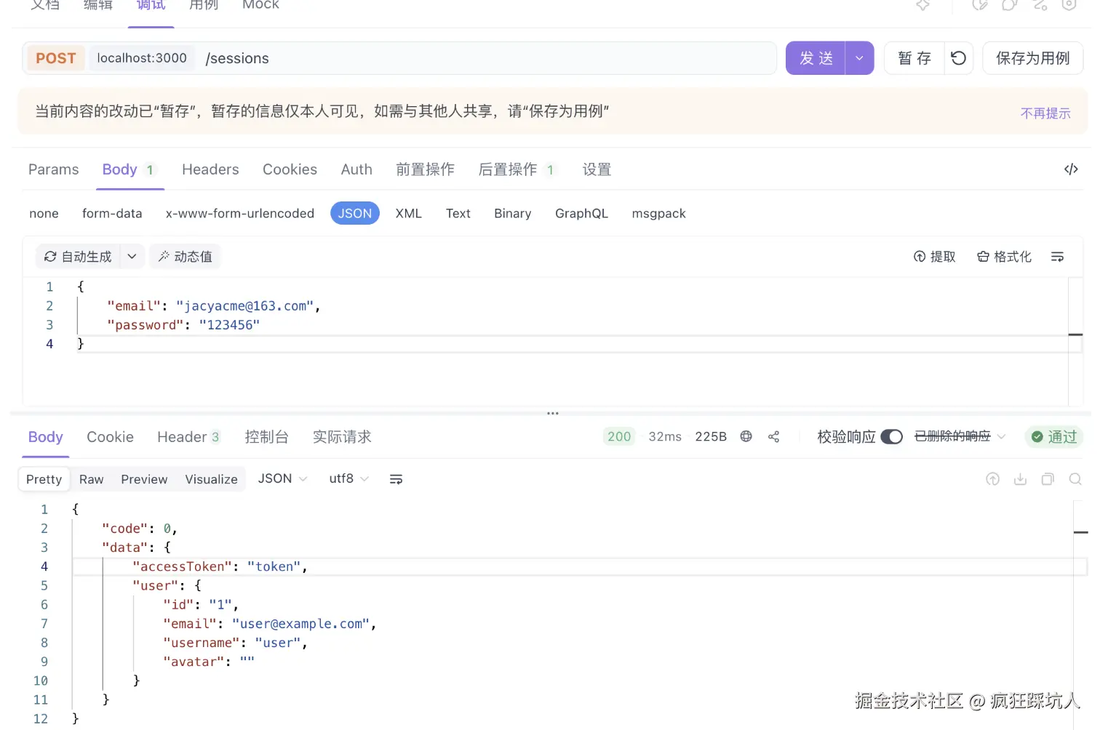Click the "password": "123456" line in request body

click(183, 325)
